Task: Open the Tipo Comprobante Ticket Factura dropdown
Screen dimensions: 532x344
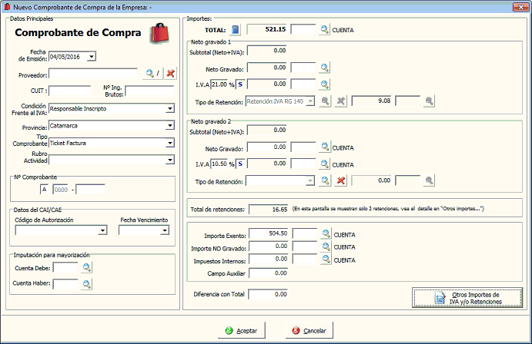Action: [169, 142]
